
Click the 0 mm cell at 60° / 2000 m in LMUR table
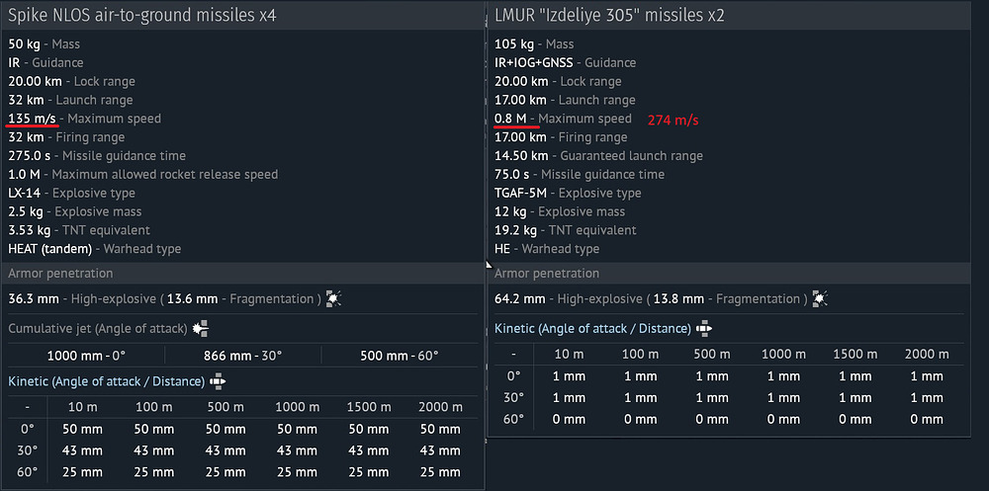(927, 419)
